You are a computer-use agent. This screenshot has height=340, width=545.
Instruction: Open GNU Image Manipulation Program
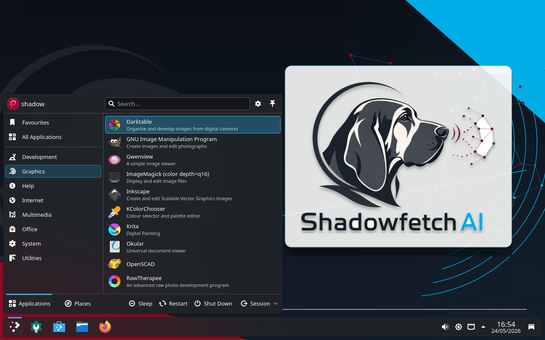[192, 142]
